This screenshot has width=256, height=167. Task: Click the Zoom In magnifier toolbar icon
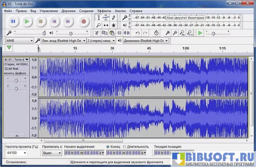[168, 33]
